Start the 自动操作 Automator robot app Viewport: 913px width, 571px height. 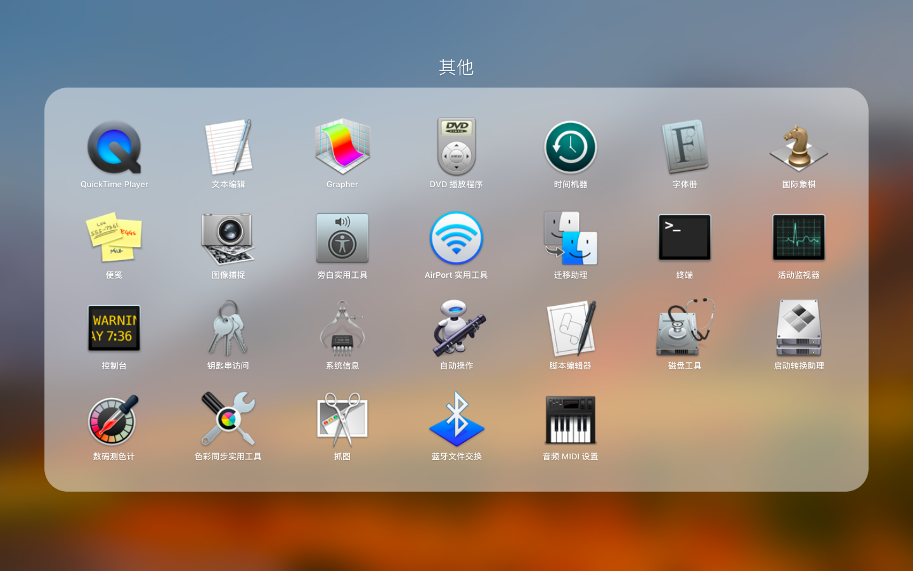click(x=456, y=329)
